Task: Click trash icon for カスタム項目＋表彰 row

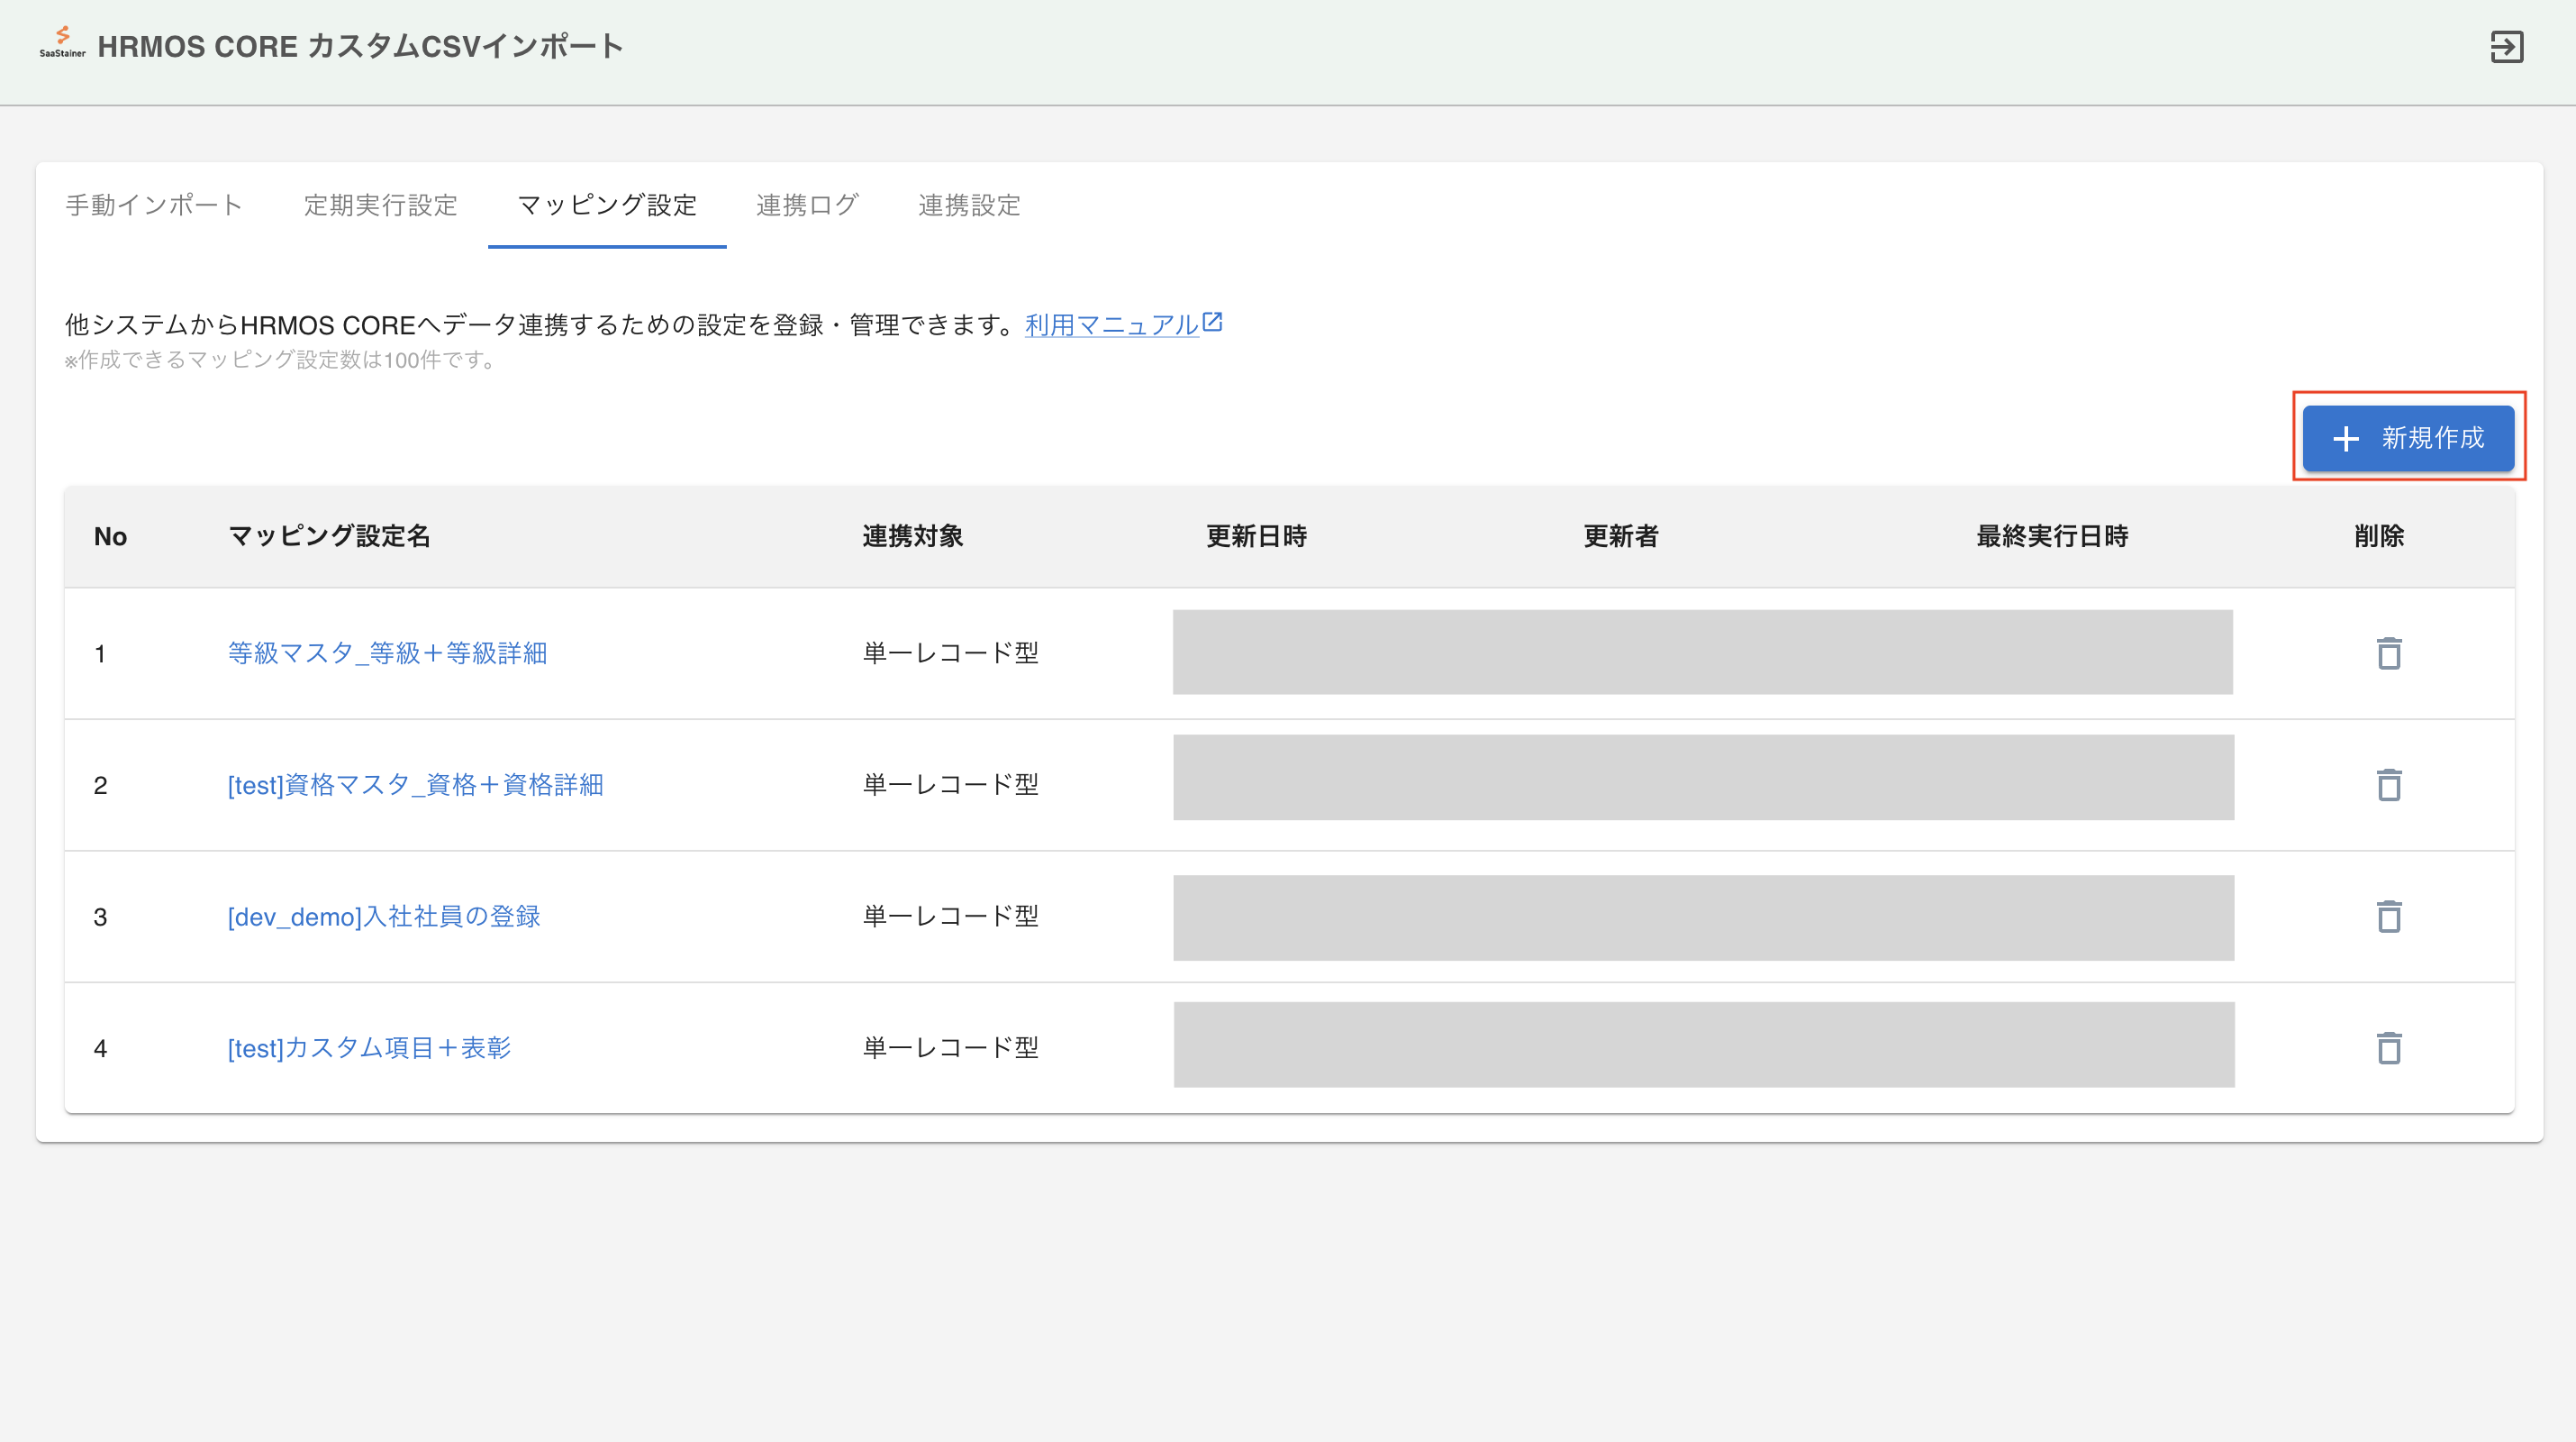Action: (2388, 1048)
